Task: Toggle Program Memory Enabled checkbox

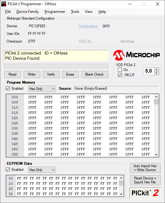Action: 8,88
